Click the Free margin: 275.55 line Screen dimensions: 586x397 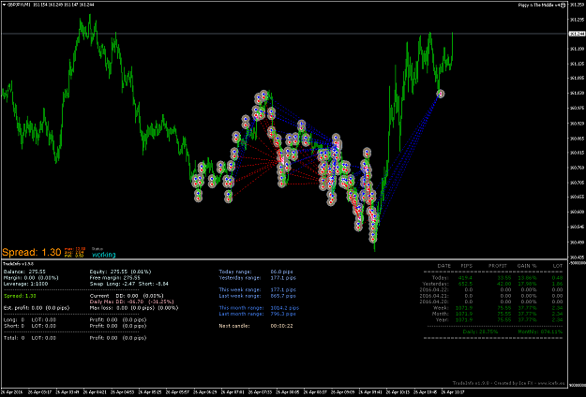(x=114, y=278)
